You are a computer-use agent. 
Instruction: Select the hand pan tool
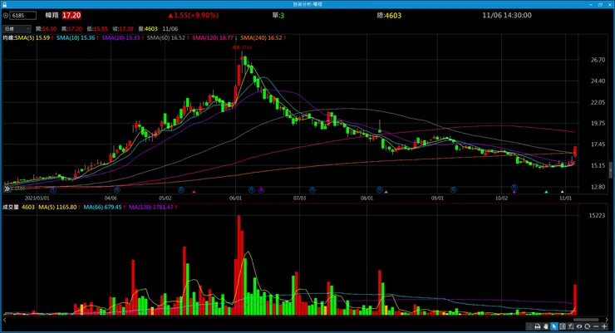click(546, 326)
